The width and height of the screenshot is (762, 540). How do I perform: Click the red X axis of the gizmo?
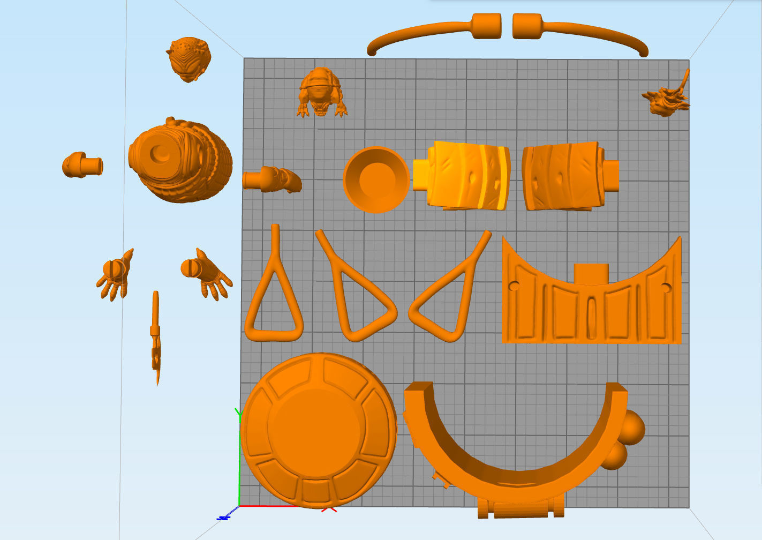[288, 507]
